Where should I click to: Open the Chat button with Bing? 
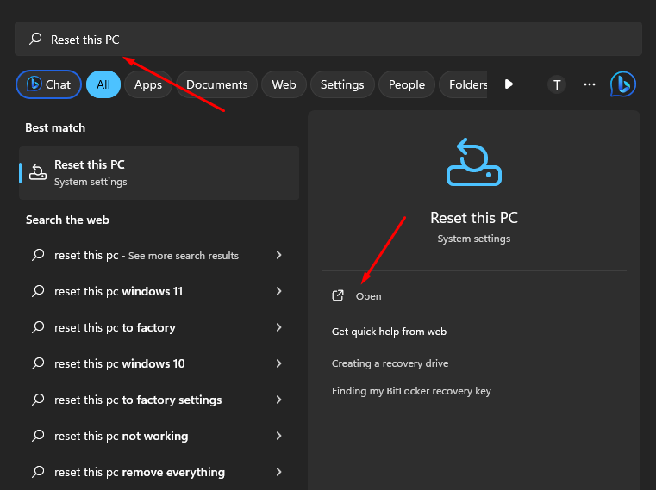tap(49, 84)
